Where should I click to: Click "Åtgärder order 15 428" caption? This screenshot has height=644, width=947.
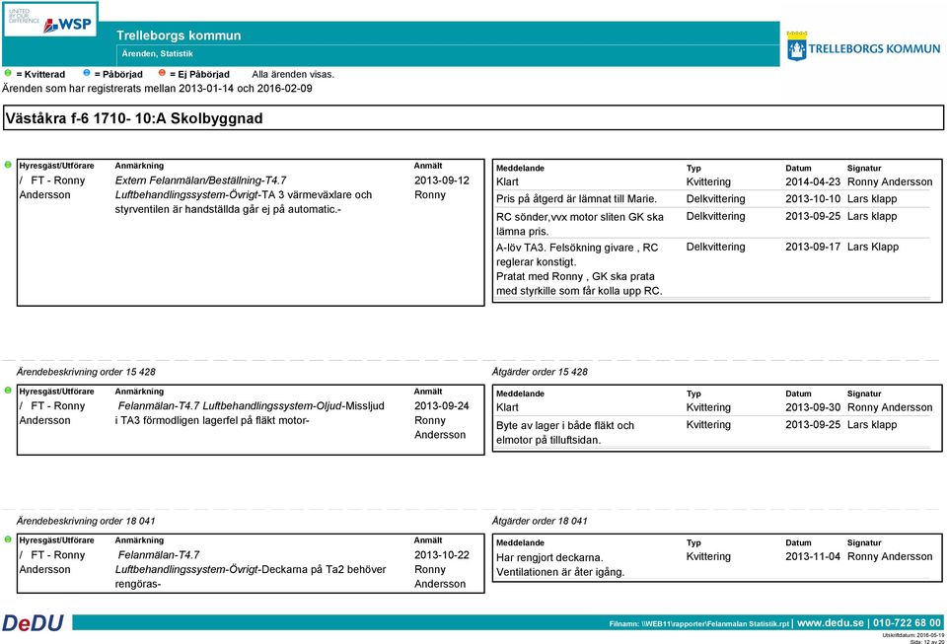coord(540,372)
